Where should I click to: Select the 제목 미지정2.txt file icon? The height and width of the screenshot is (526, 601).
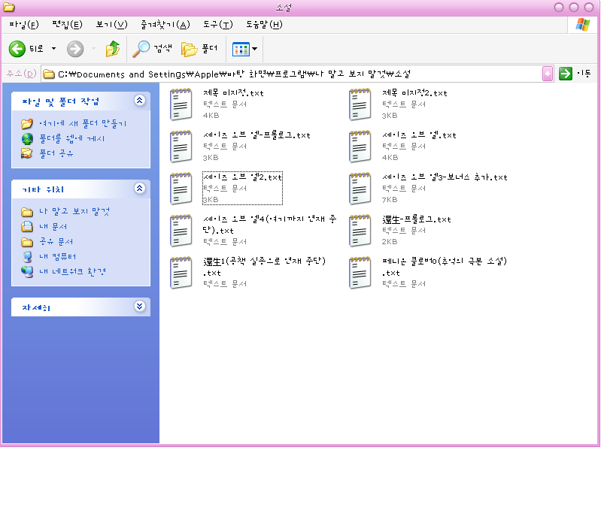point(360,104)
